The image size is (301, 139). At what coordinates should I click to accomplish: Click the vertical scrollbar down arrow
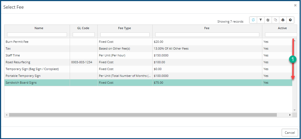295,110
